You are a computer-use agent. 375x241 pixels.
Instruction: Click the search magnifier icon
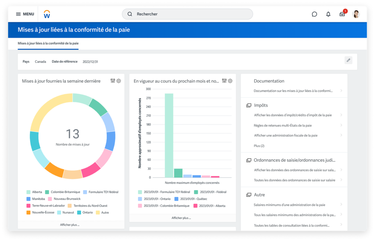130,14
